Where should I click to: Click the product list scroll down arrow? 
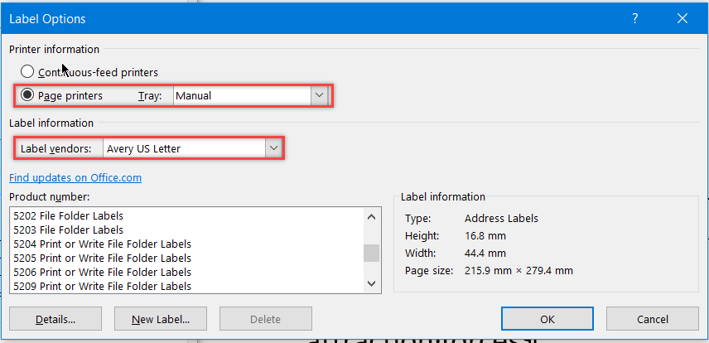(372, 283)
